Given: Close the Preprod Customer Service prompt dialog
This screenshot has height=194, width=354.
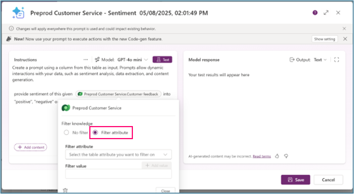Looking at the screenshot, I should coord(338,13).
